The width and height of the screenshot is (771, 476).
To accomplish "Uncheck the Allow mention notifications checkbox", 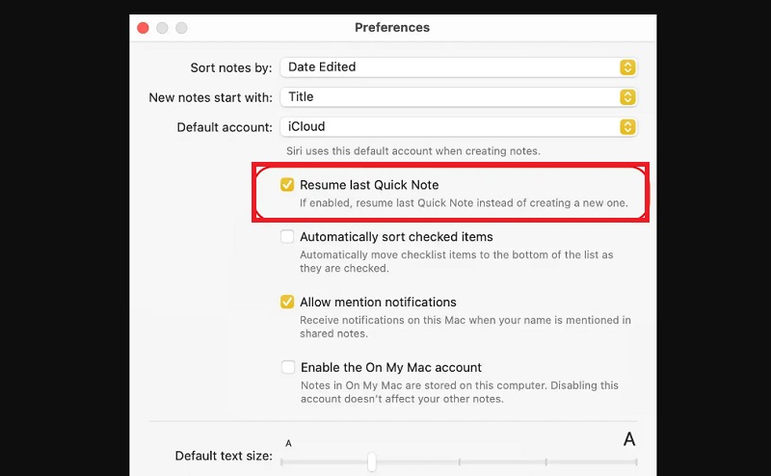I will coord(287,303).
